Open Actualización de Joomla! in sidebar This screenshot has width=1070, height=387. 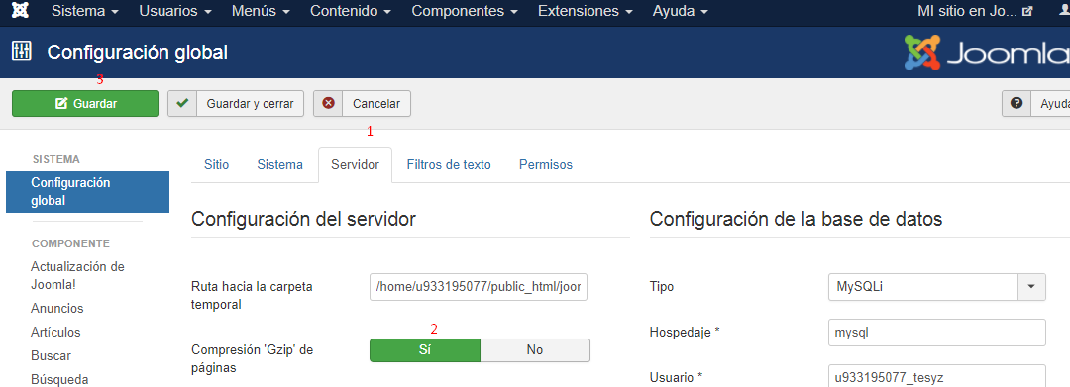click(78, 275)
